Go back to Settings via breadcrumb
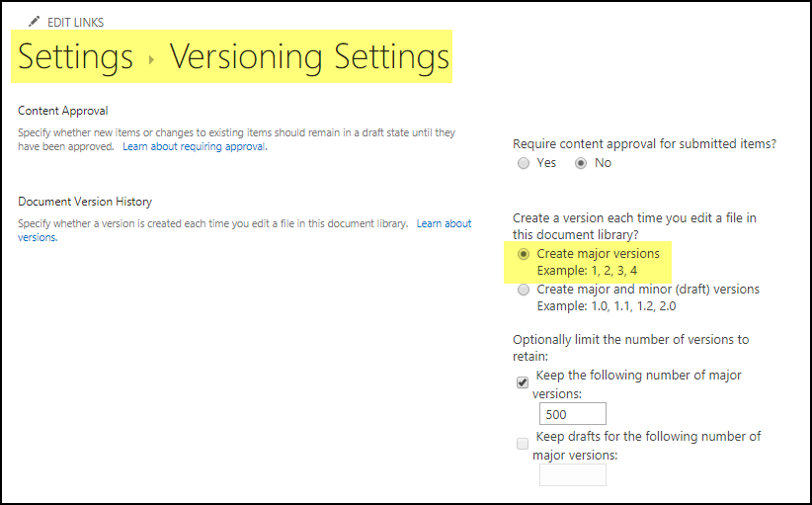Screen dimensions: 812x505 coord(76,56)
